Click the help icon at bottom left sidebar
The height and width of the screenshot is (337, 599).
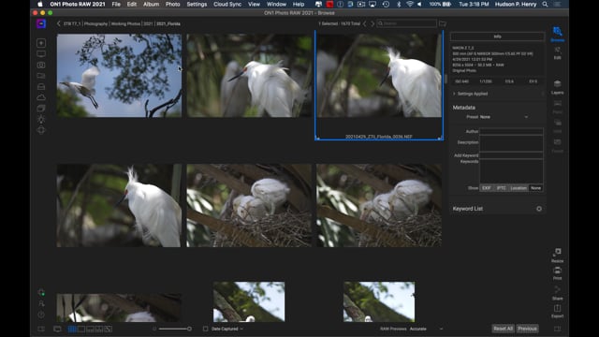(41, 315)
